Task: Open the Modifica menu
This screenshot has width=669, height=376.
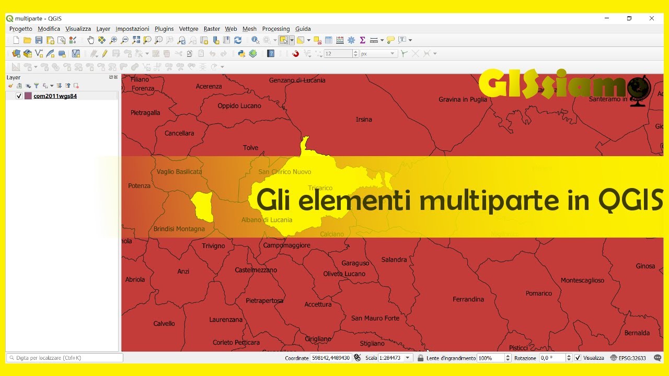Action: pos(49,29)
